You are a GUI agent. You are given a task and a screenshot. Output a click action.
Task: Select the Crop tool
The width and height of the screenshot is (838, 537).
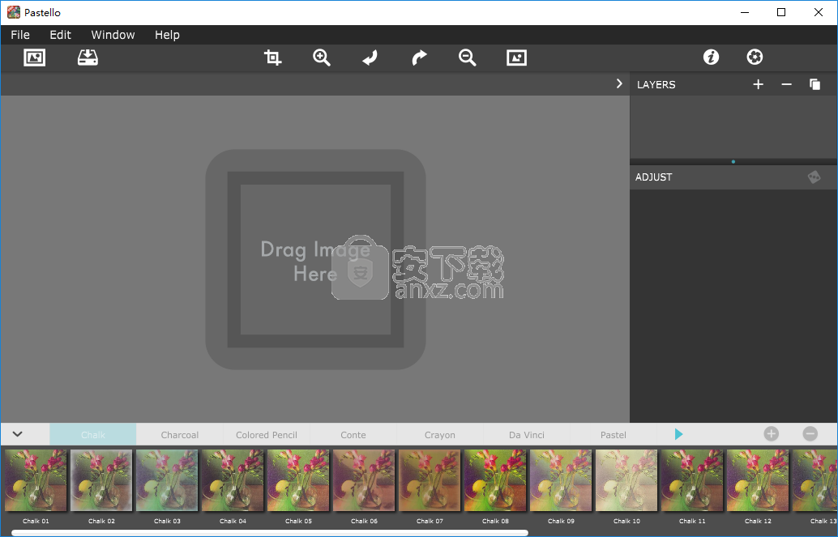(272, 58)
